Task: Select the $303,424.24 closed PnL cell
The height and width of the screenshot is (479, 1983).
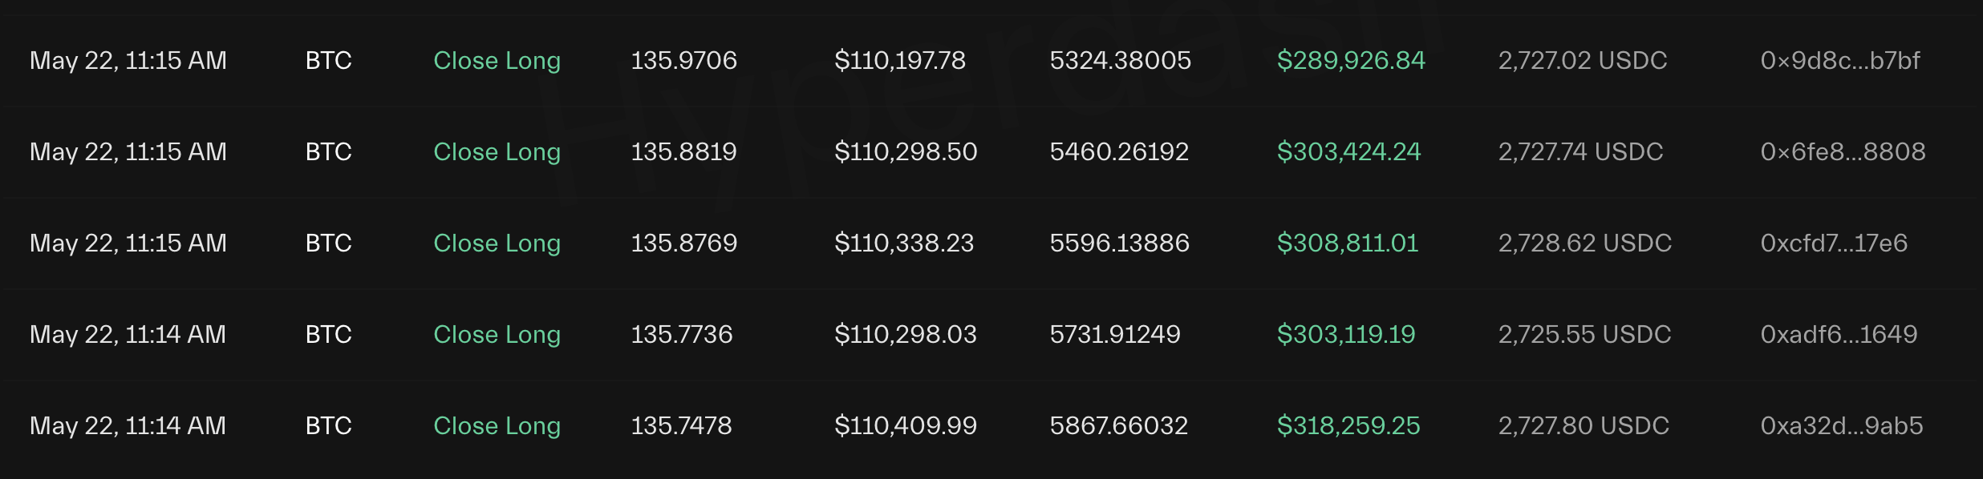Action: click(x=1348, y=152)
